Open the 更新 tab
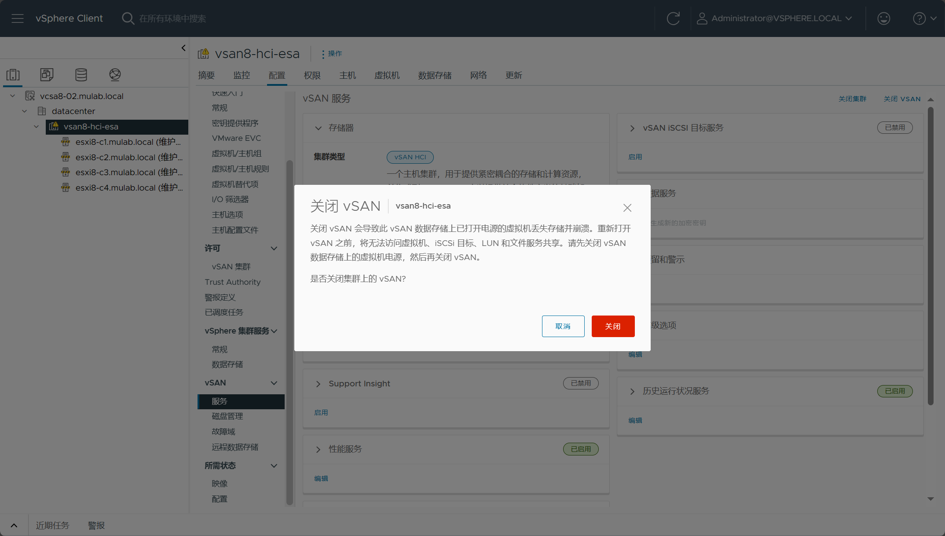The width and height of the screenshot is (945, 536). tap(514, 75)
